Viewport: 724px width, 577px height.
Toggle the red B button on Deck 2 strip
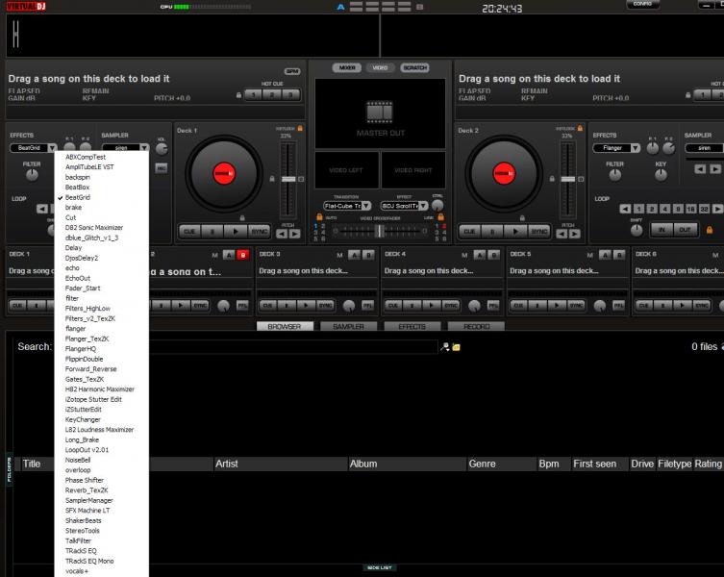click(242, 254)
